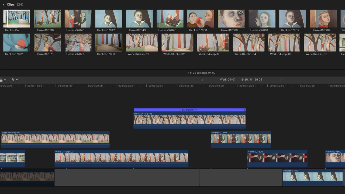Image resolution: width=345 pixels, height=194 pixels.
Task: Select the HenkesD7880 browser thumbnail
Action: point(109,43)
